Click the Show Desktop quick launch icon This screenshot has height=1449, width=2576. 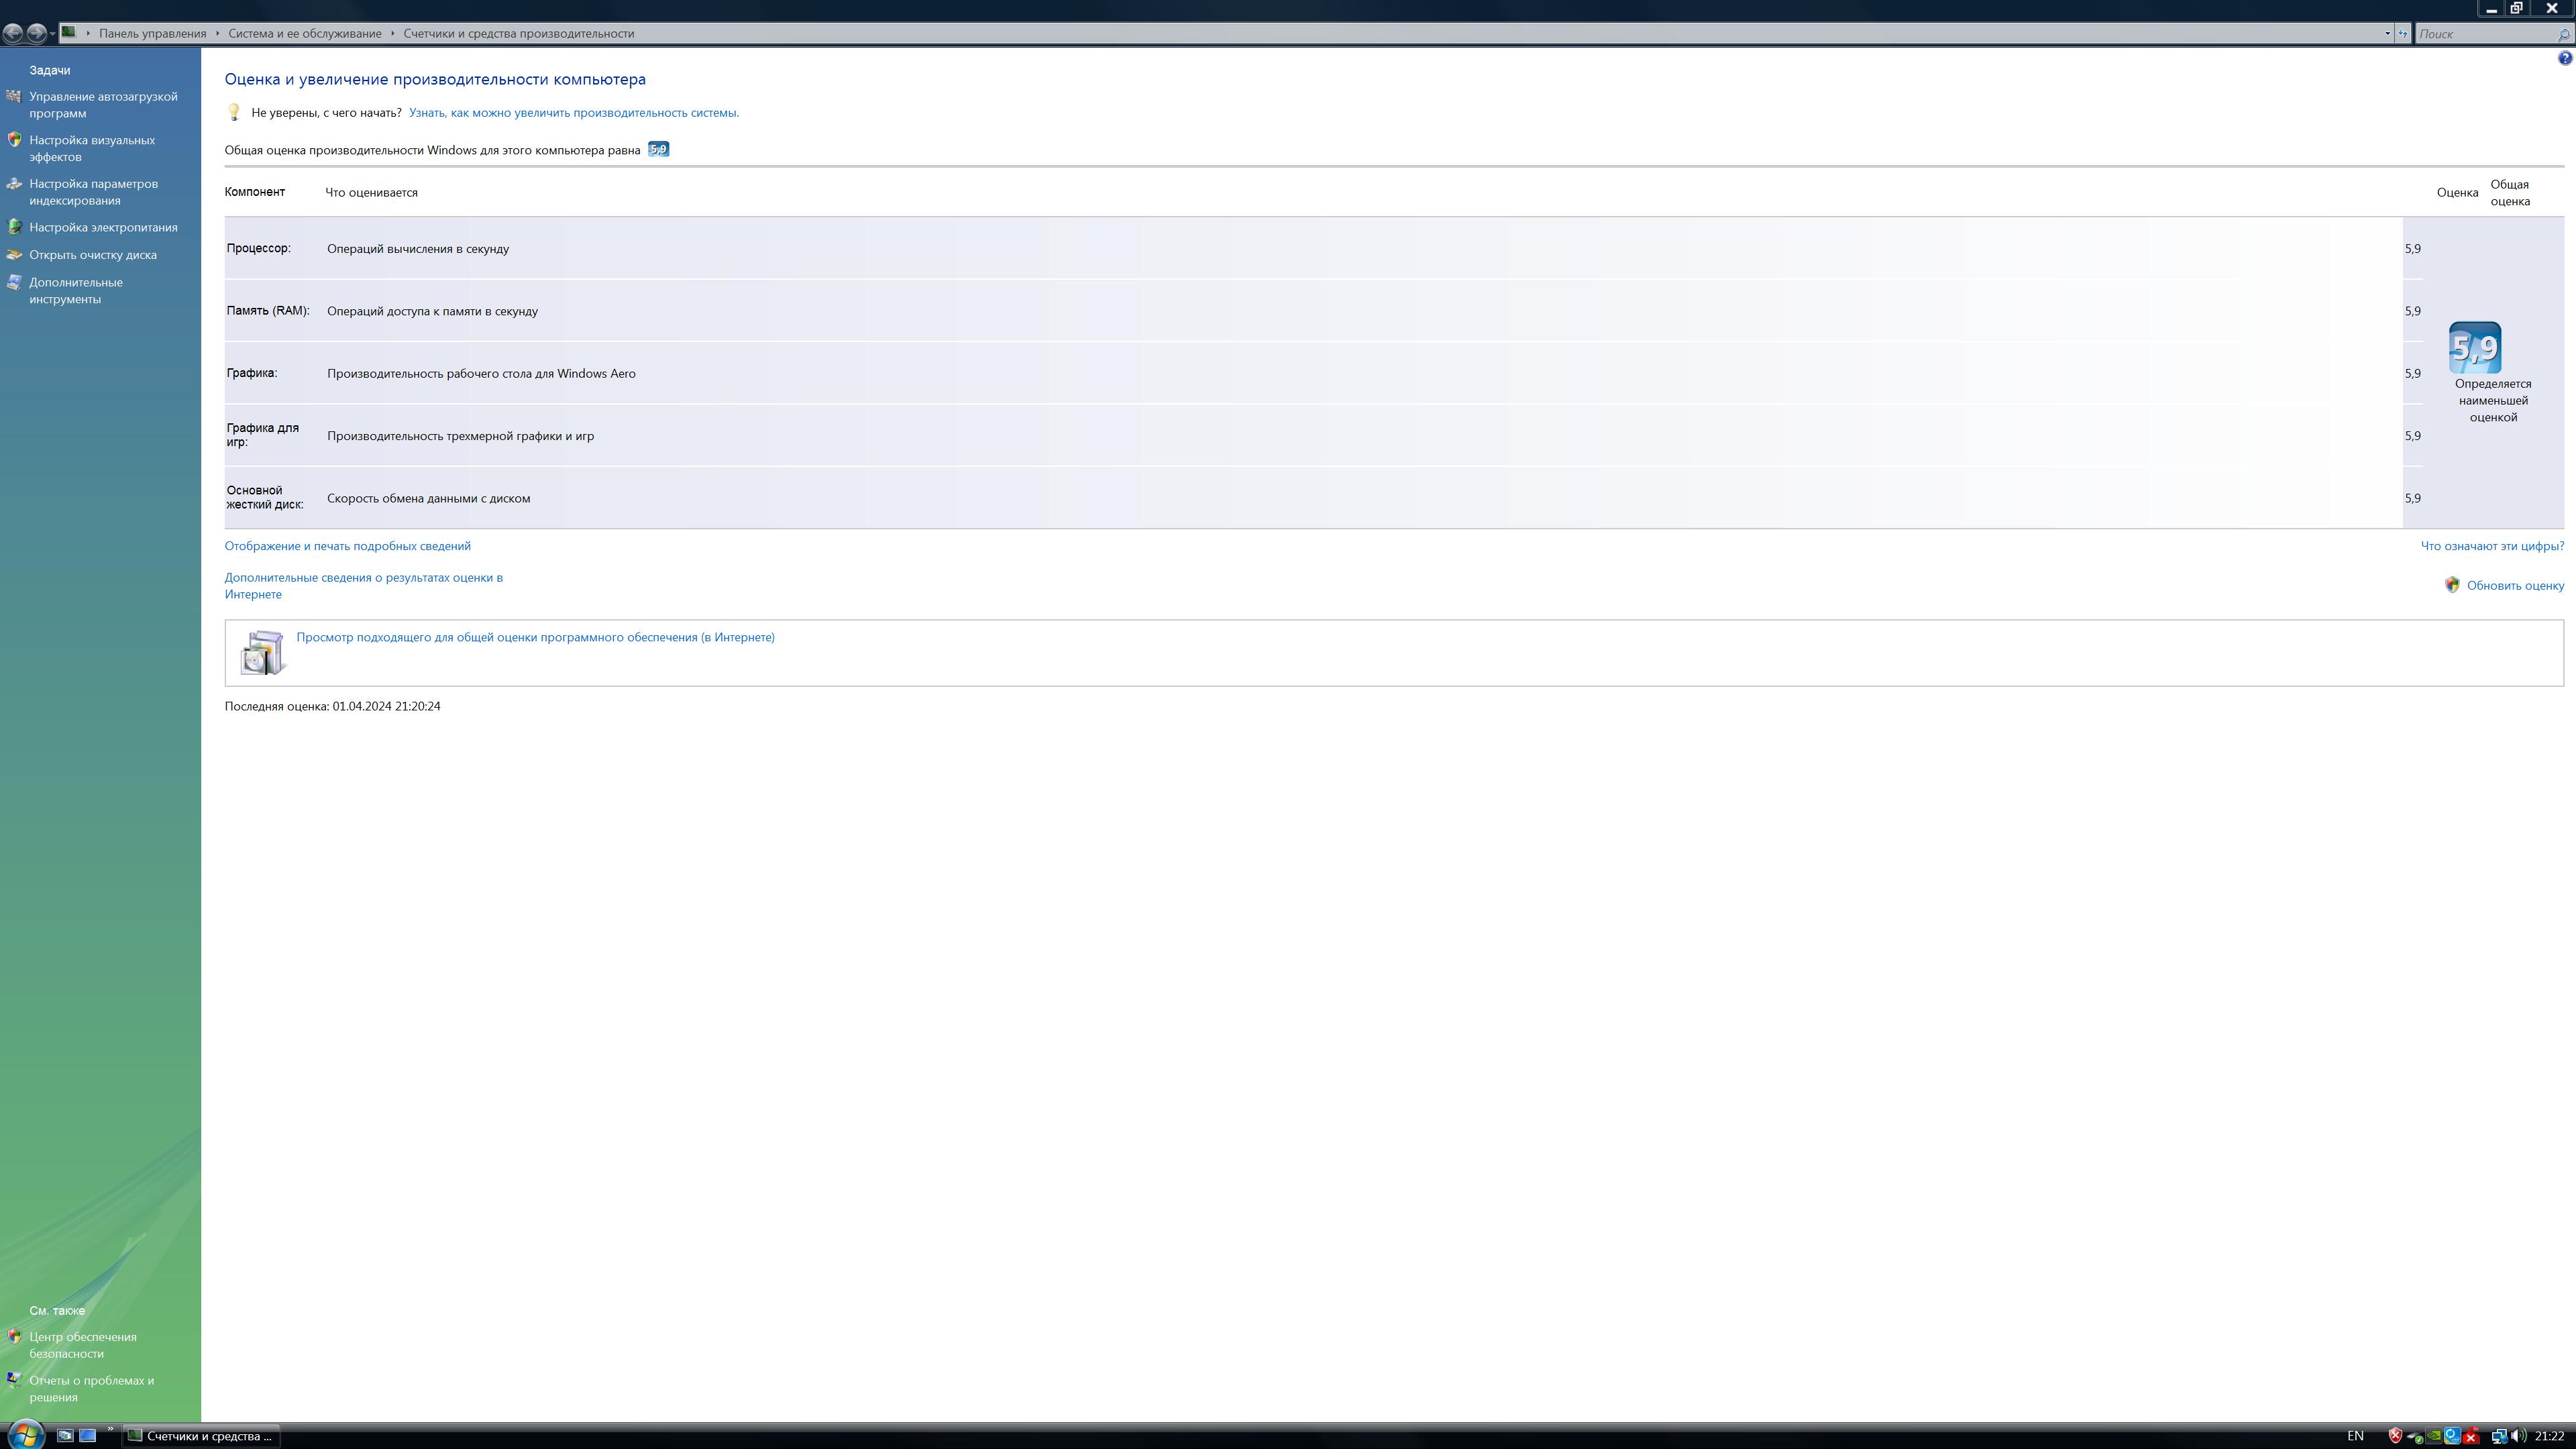tap(87, 1435)
